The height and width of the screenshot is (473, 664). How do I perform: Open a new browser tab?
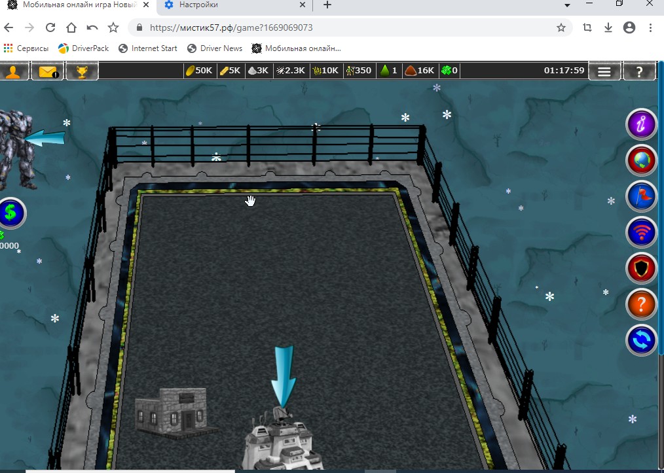[327, 5]
